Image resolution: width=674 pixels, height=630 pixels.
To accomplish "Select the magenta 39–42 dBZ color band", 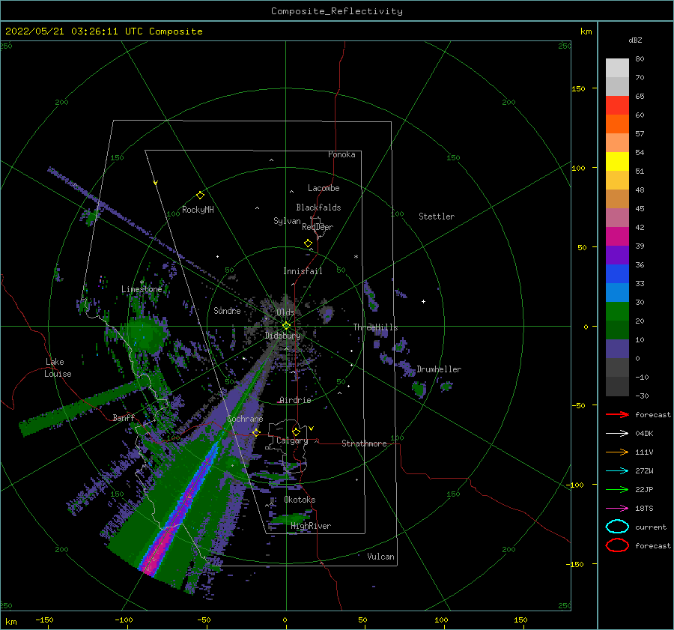I will pyautogui.click(x=617, y=237).
